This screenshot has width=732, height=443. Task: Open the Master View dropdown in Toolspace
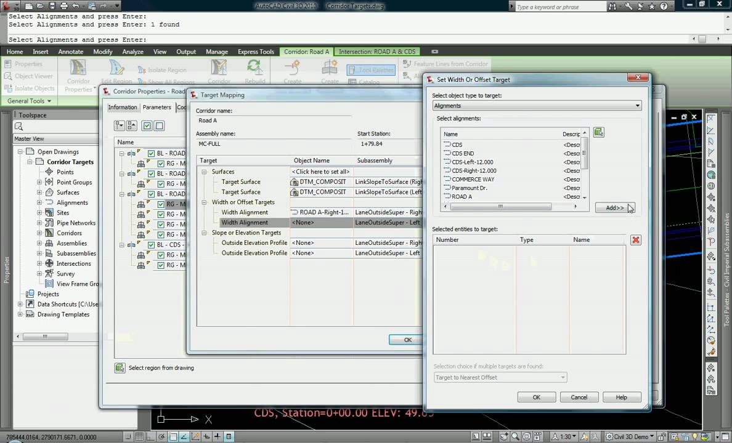pyautogui.click(x=56, y=138)
